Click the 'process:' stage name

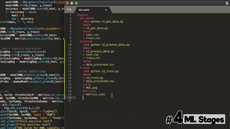click(86, 42)
